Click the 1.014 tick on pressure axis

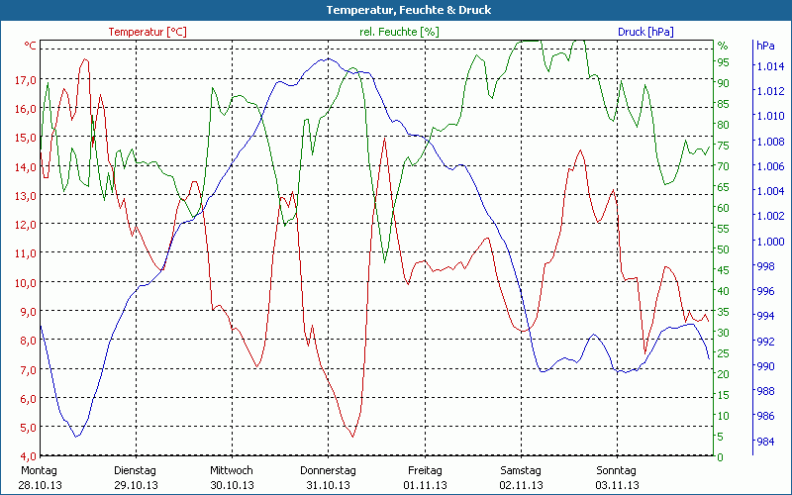769,66
